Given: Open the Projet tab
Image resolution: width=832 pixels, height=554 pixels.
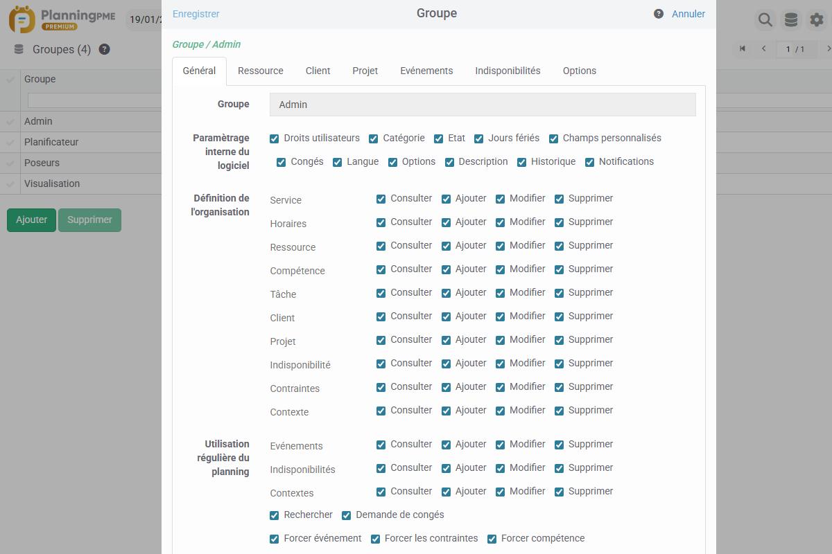Looking at the screenshot, I should 365,71.
